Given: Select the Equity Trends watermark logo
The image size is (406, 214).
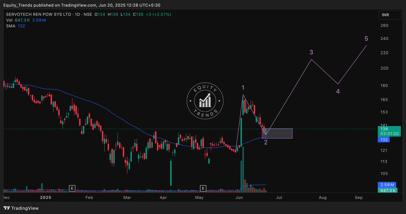Looking at the screenshot, I should 205,100.
